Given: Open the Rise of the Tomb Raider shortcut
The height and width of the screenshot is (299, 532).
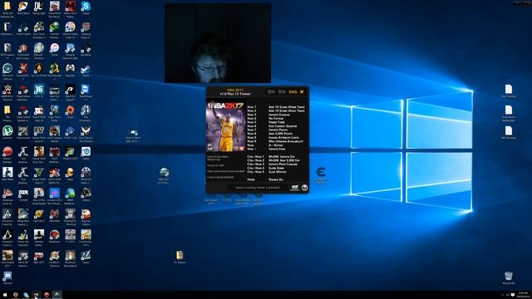Looking at the screenshot, I should click(39, 194).
